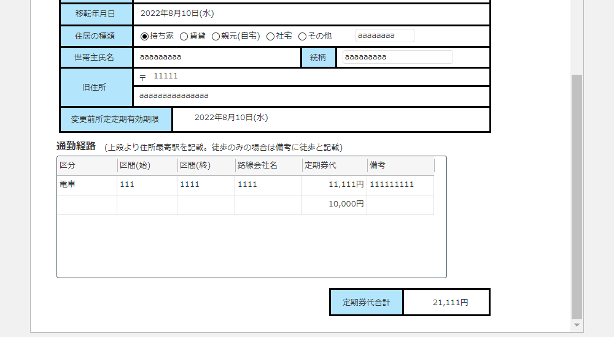Click the 111111111 remarks cell
Viewport: 614px width, 337px height.
(400, 184)
